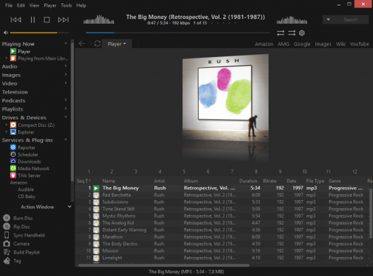Viewport: 373px width, 276px height.
Task: Open the Amazon link
Action: [264, 44]
